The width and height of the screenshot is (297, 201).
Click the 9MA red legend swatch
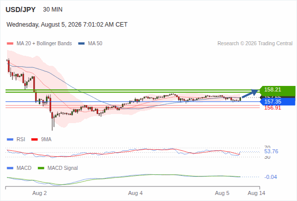pos(34,140)
